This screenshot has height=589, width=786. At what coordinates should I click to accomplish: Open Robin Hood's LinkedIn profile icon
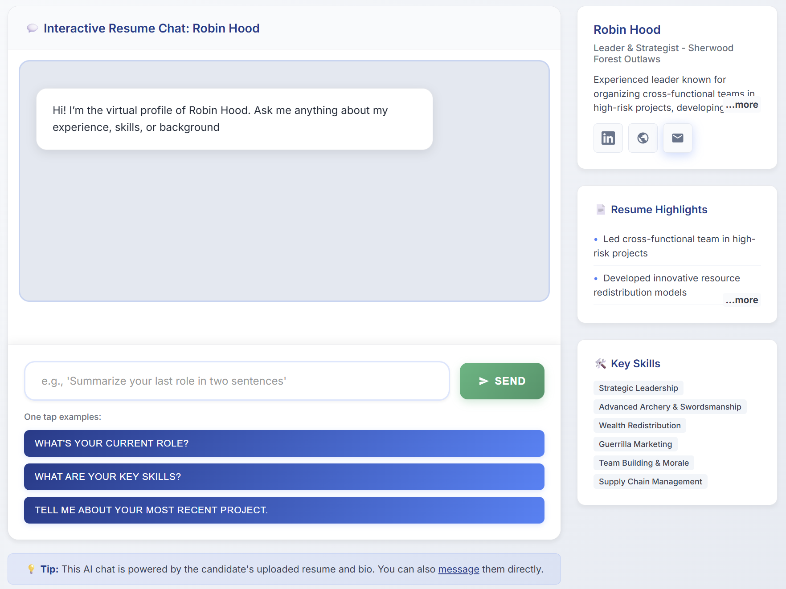[608, 138]
